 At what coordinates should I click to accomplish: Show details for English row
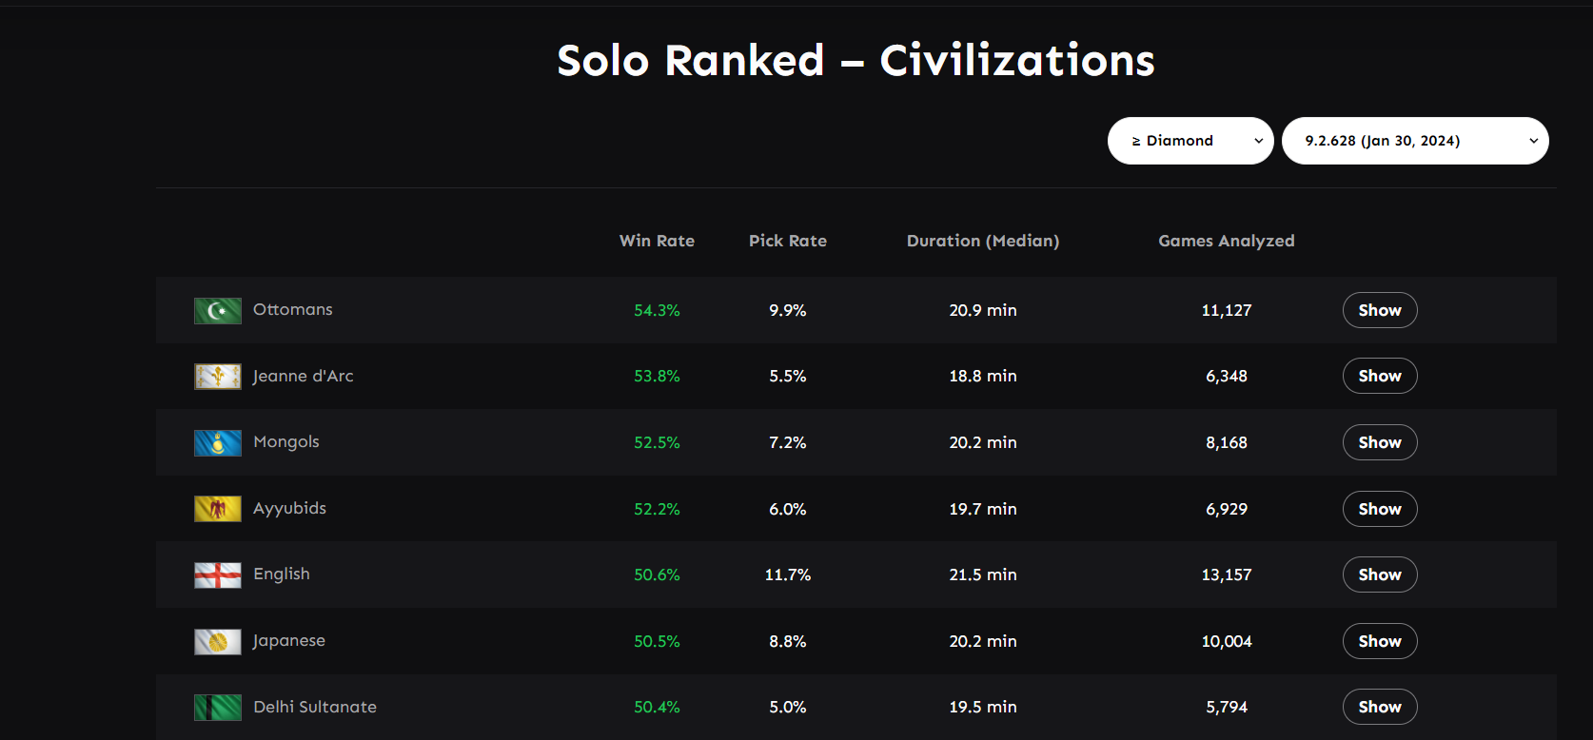[x=1380, y=574]
